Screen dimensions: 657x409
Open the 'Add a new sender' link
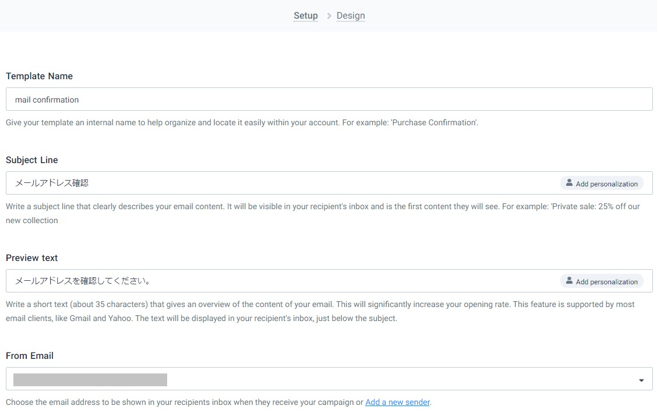pyautogui.click(x=397, y=402)
